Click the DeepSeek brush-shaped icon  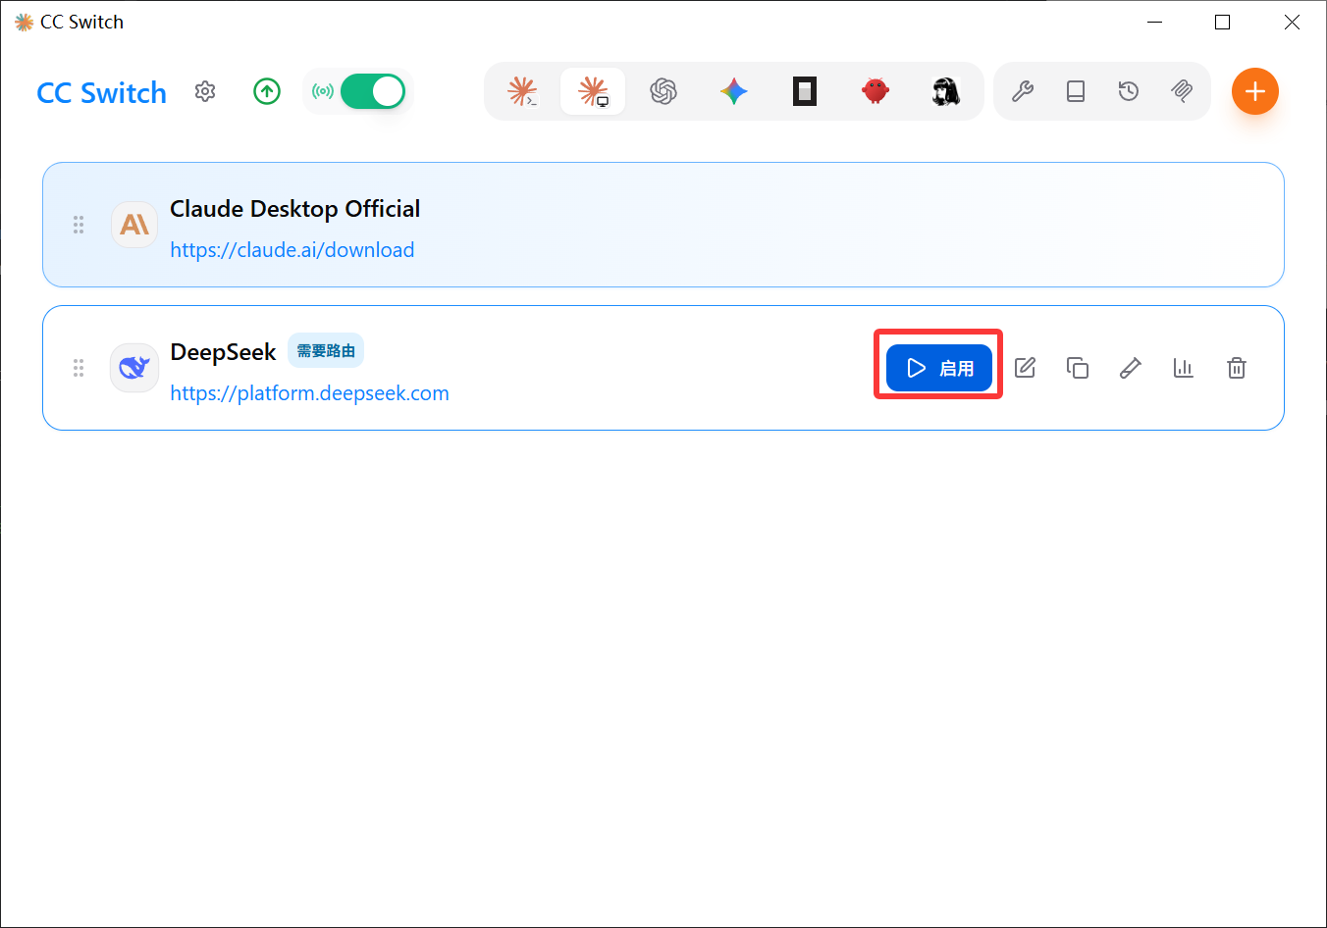point(1131,368)
